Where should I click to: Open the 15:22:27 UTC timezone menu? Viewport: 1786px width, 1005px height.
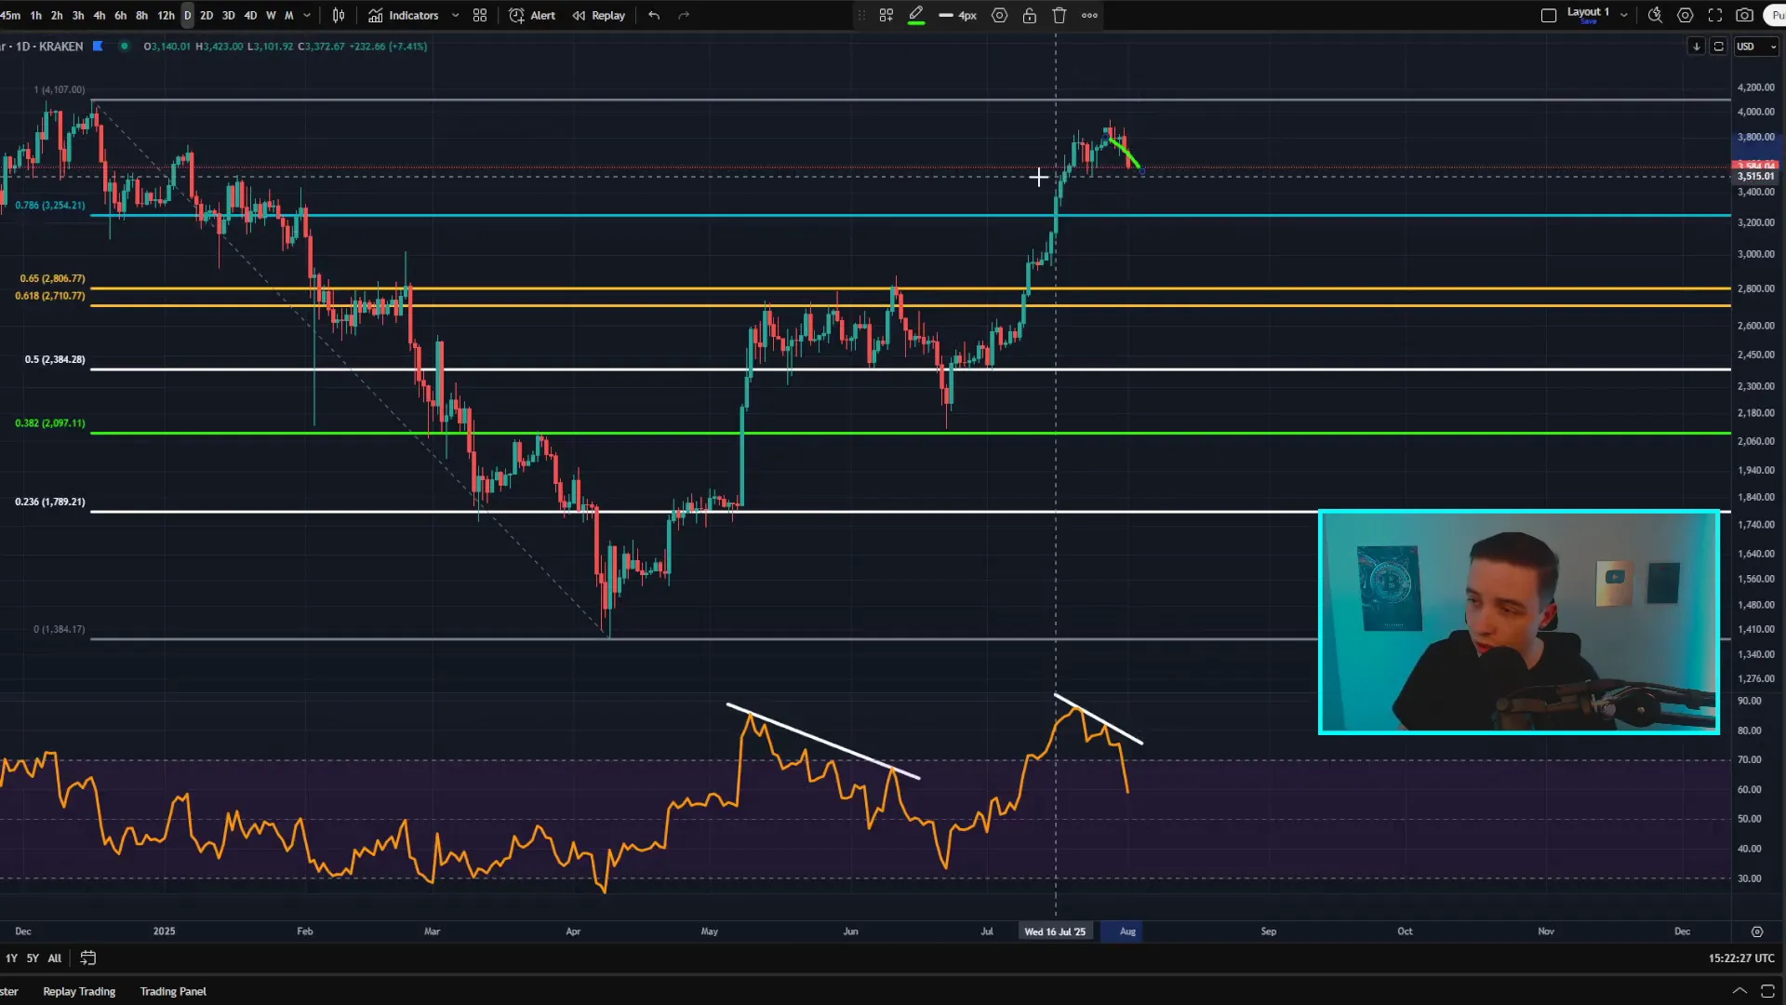point(1741,958)
